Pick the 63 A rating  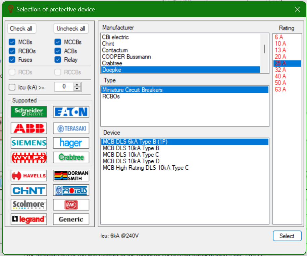coord(287,89)
